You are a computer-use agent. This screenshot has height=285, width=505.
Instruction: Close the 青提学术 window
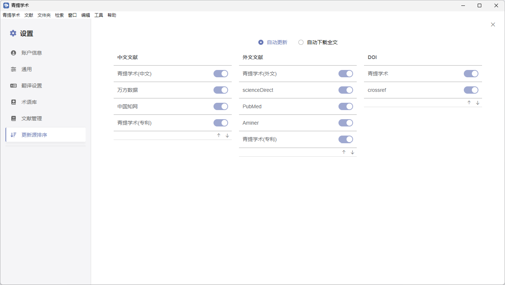click(496, 5)
